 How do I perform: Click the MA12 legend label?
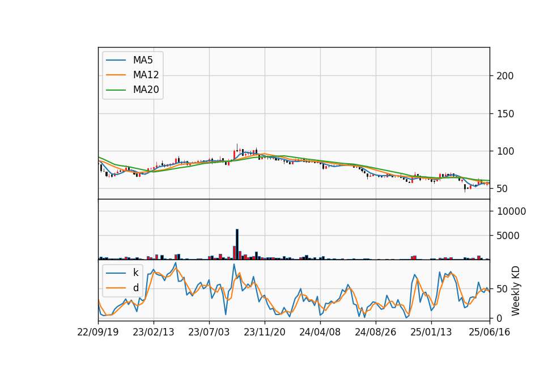click(146, 75)
